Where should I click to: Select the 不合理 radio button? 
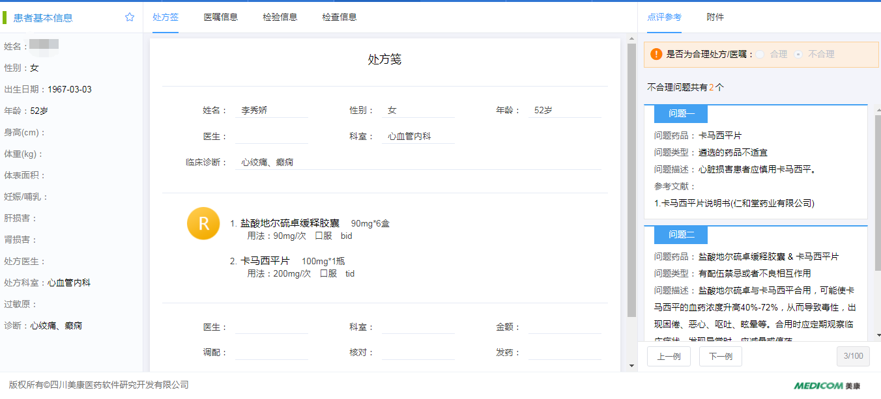[x=798, y=55]
